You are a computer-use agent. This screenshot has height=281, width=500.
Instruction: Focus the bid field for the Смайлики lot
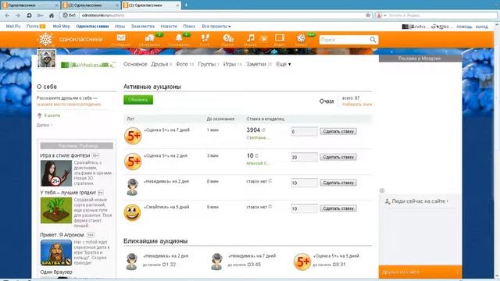(x=304, y=208)
